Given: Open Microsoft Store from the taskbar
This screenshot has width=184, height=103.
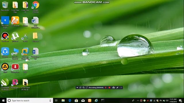Looking at the screenshot, I should pos(76,100).
